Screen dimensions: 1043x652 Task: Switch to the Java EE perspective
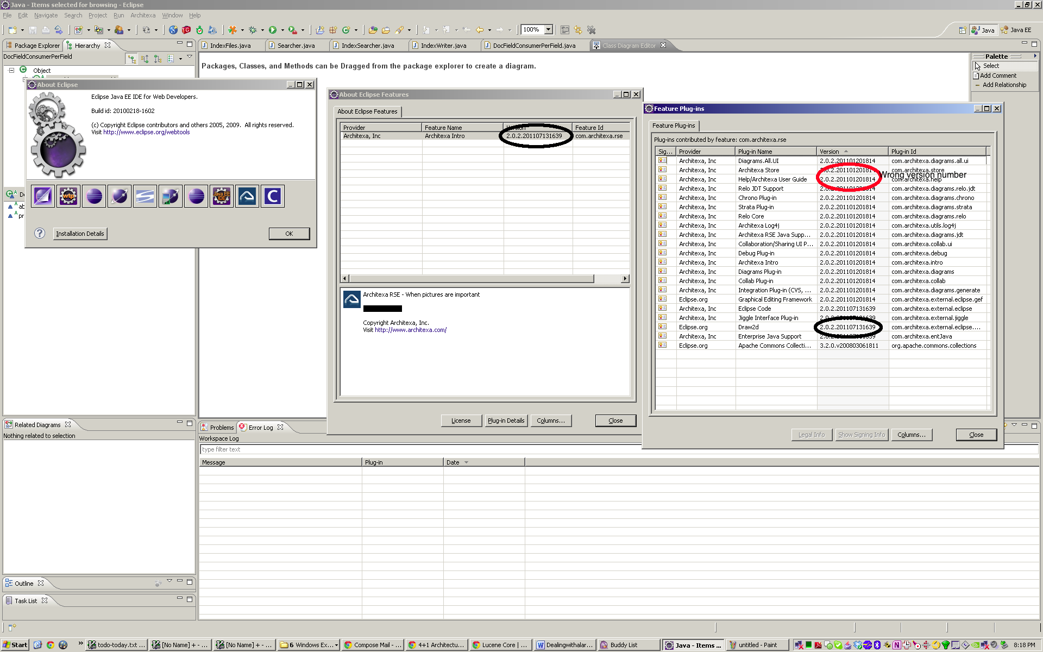1015,30
